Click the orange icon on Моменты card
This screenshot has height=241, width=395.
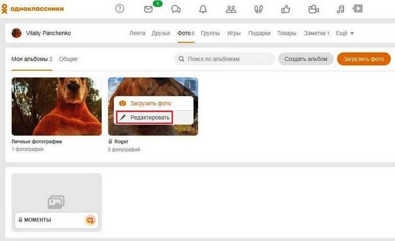[90, 220]
